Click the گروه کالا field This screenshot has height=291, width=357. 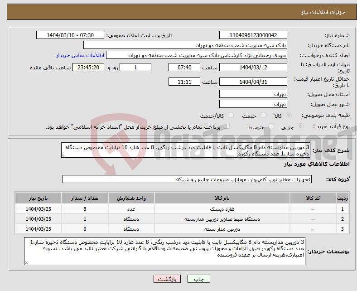click(x=187, y=179)
